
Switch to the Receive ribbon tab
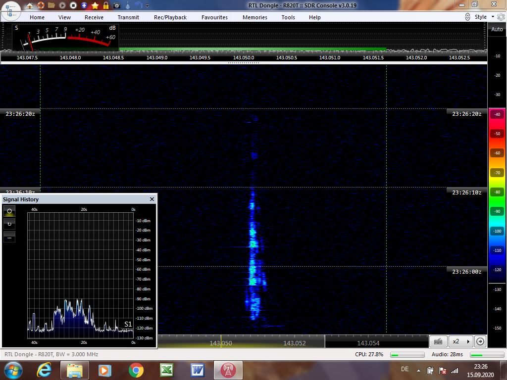click(x=94, y=17)
